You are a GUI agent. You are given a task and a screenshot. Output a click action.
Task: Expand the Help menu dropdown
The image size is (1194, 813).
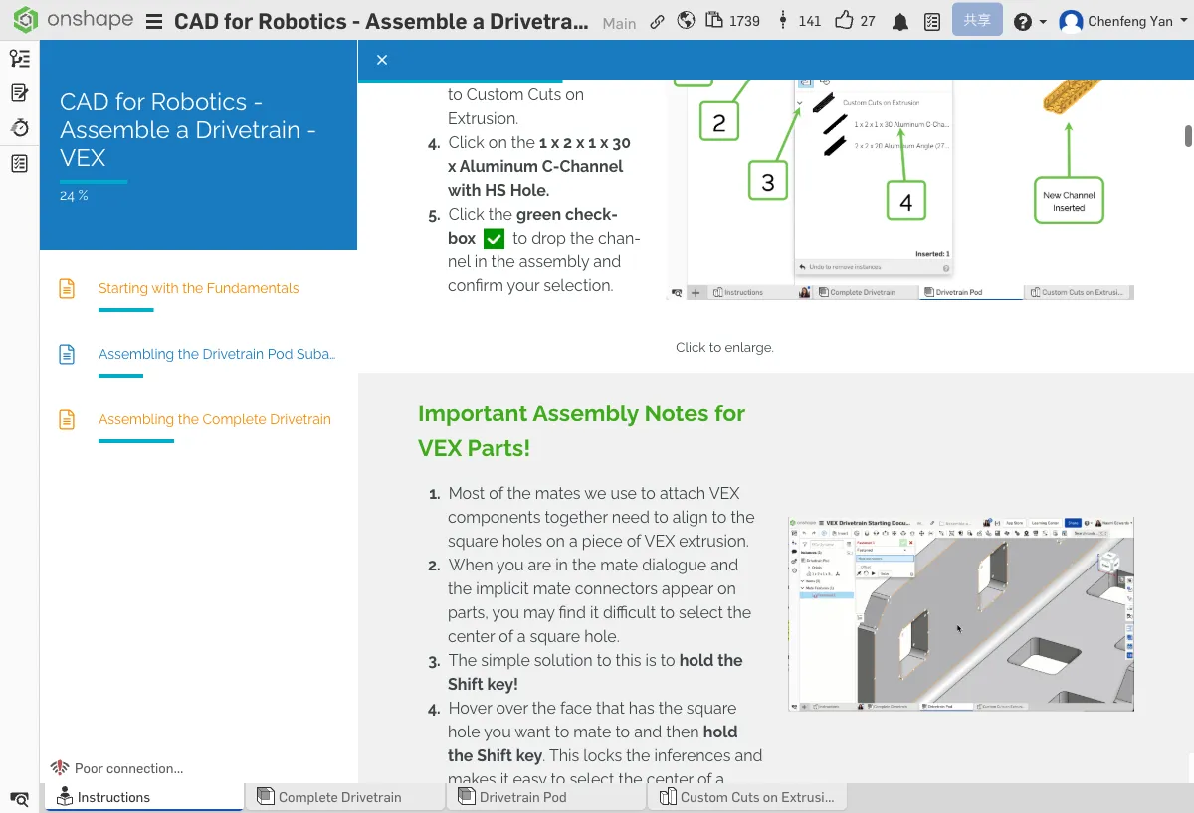tap(1029, 22)
